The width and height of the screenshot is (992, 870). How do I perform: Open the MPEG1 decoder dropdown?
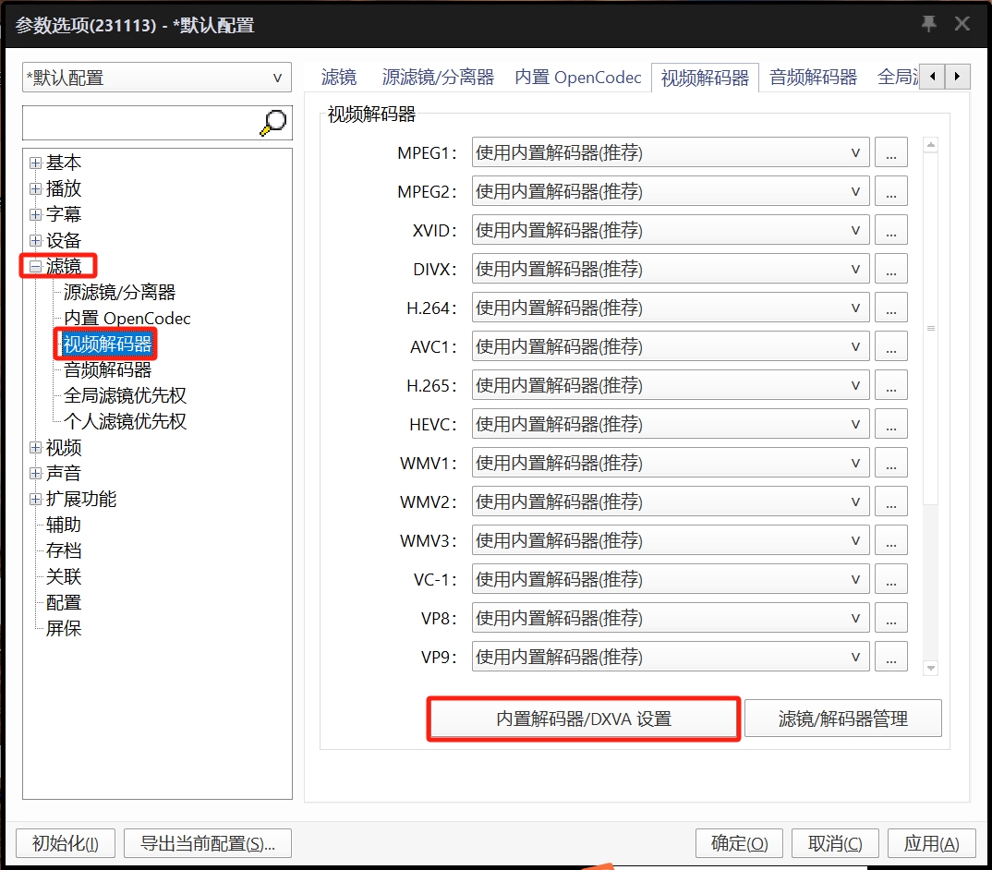[x=671, y=152]
